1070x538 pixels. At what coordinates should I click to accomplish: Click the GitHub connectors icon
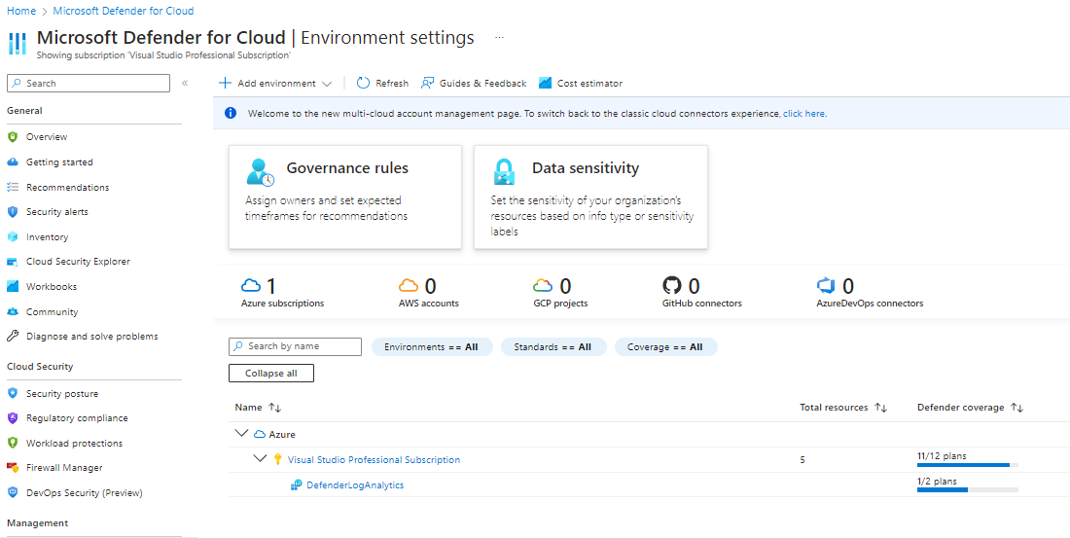coord(671,286)
